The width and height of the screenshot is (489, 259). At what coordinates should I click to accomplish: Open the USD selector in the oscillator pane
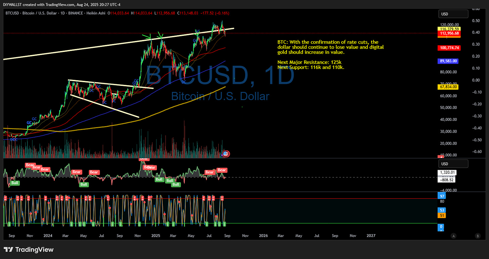(453, 164)
